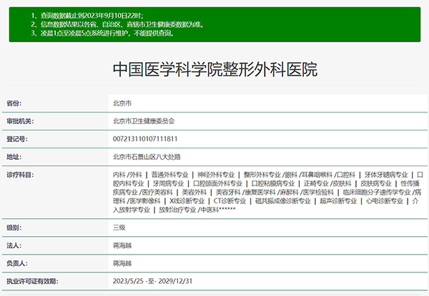Select the 法人 label
The image size is (429, 296).
pyautogui.click(x=14, y=245)
